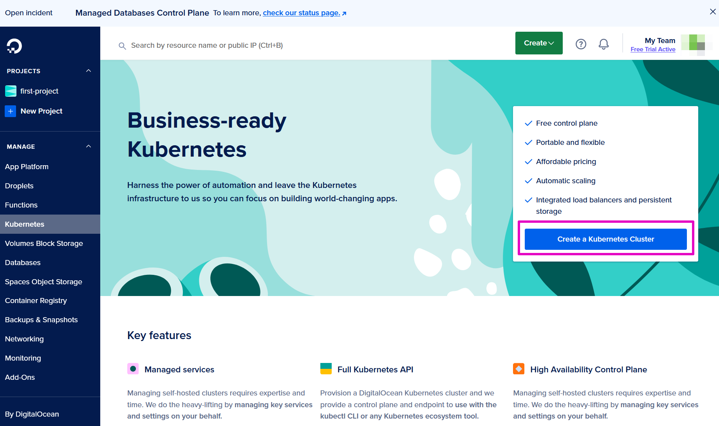Image resolution: width=719 pixels, height=426 pixels.
Task: Click the DigitalOcean logo icon
Action: (14, 46)
